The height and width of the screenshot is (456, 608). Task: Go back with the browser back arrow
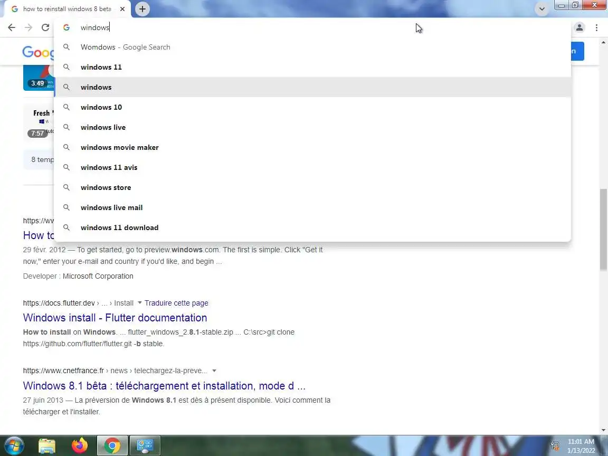tap(12, 27)
